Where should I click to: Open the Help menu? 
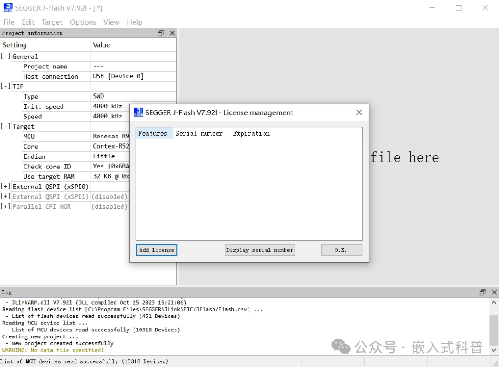[134, 22]
